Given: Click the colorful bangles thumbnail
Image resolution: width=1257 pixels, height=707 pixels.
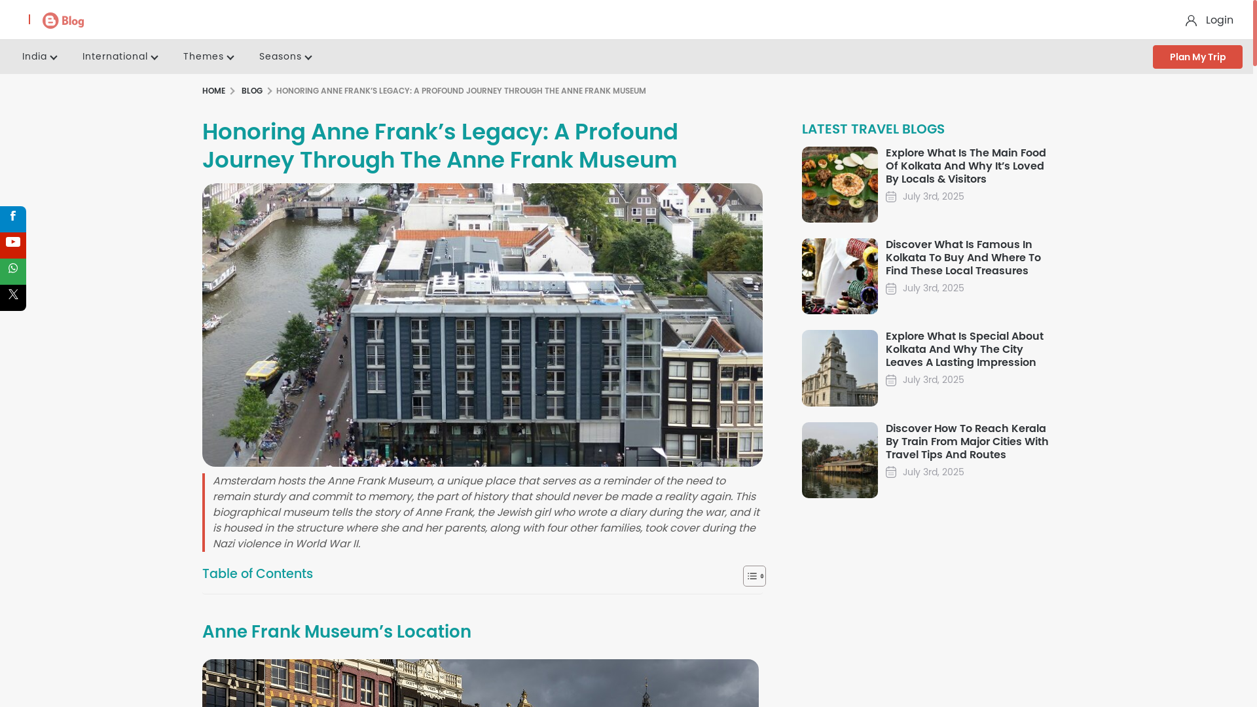Looking at the screenshot, I should (x=840, y=276).
